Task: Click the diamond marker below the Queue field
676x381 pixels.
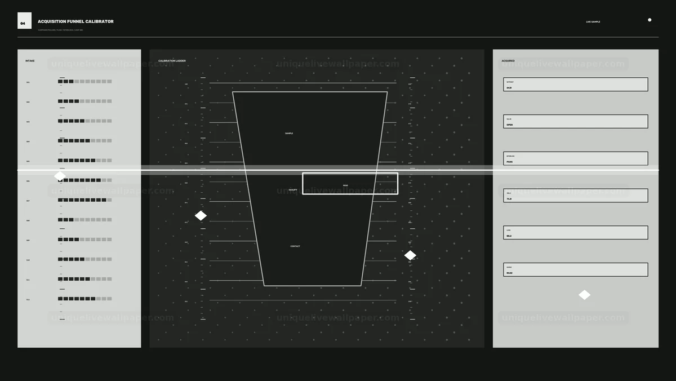Action: pyautogui.click(x=584, y=295)
